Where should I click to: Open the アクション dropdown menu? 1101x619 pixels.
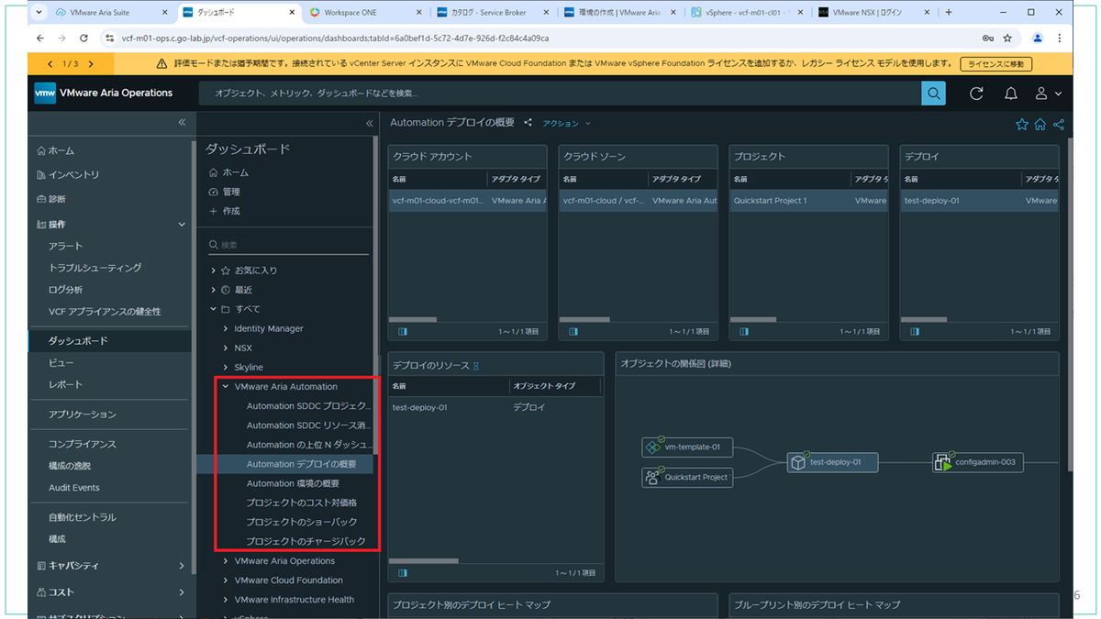566,123
